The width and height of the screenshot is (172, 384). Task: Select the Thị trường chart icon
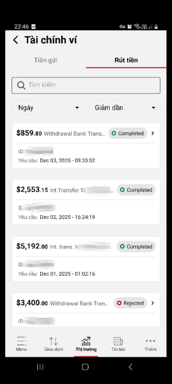click(x=86, y=341)
